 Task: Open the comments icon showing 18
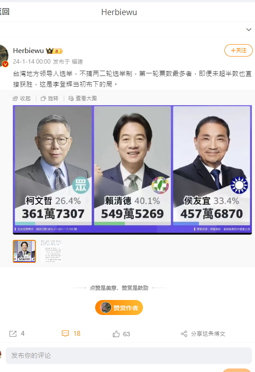click(65, 334)
